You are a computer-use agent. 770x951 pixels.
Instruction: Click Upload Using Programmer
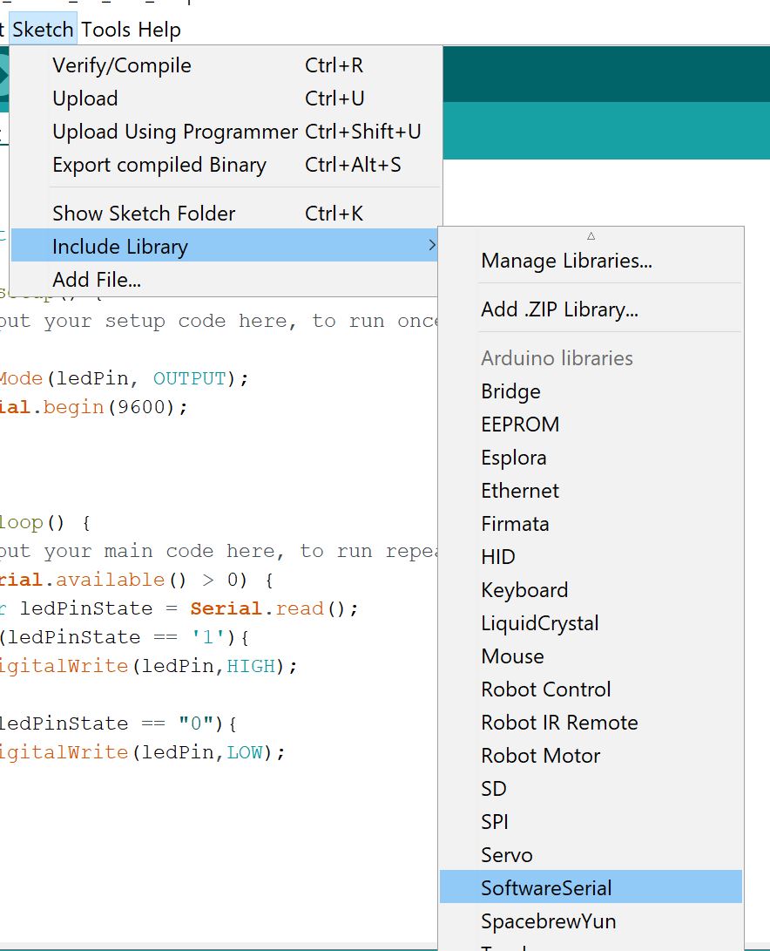tap(175, 132)
